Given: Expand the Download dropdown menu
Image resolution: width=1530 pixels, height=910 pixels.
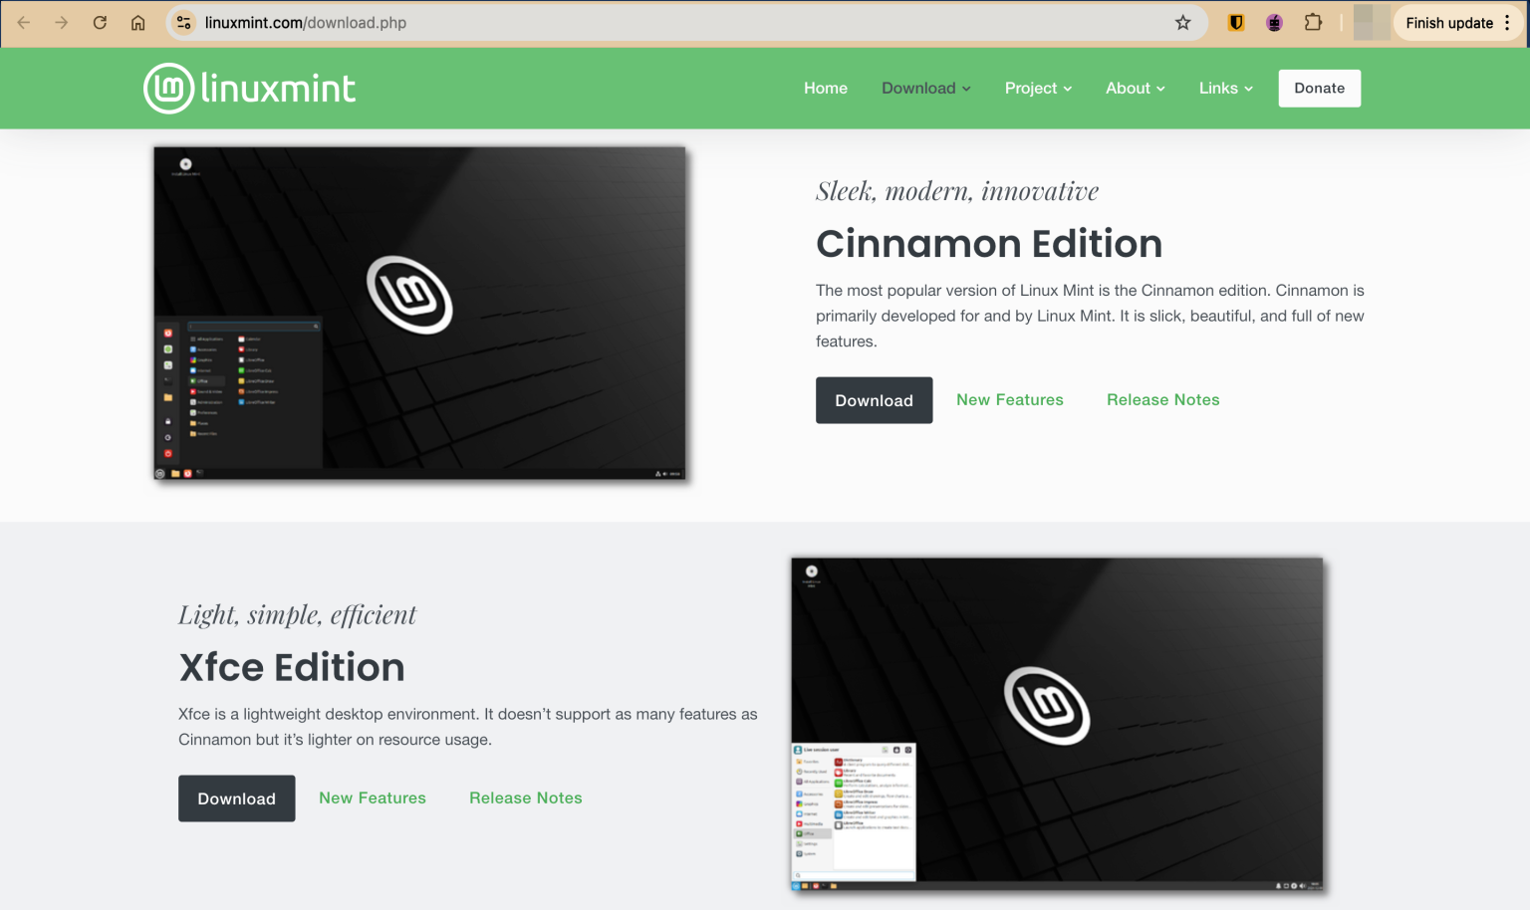Looking at the screenshot, I should click(x=924, y=88).
